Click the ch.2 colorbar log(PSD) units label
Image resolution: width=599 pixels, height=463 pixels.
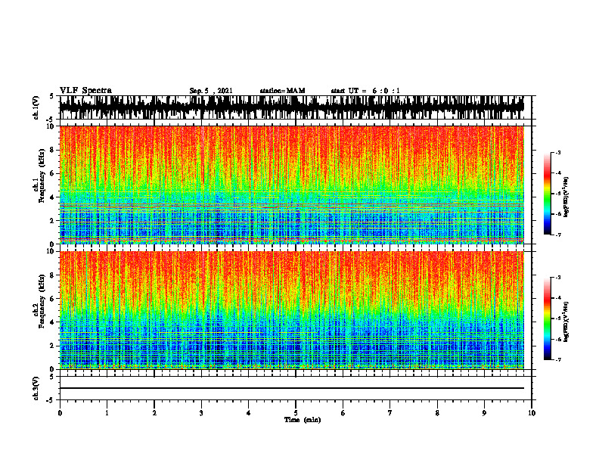click(566, 322)
